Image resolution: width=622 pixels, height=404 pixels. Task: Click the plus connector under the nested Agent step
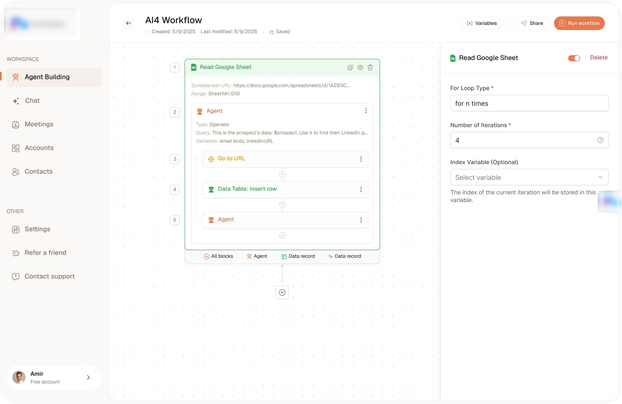[x=282, y=235]
